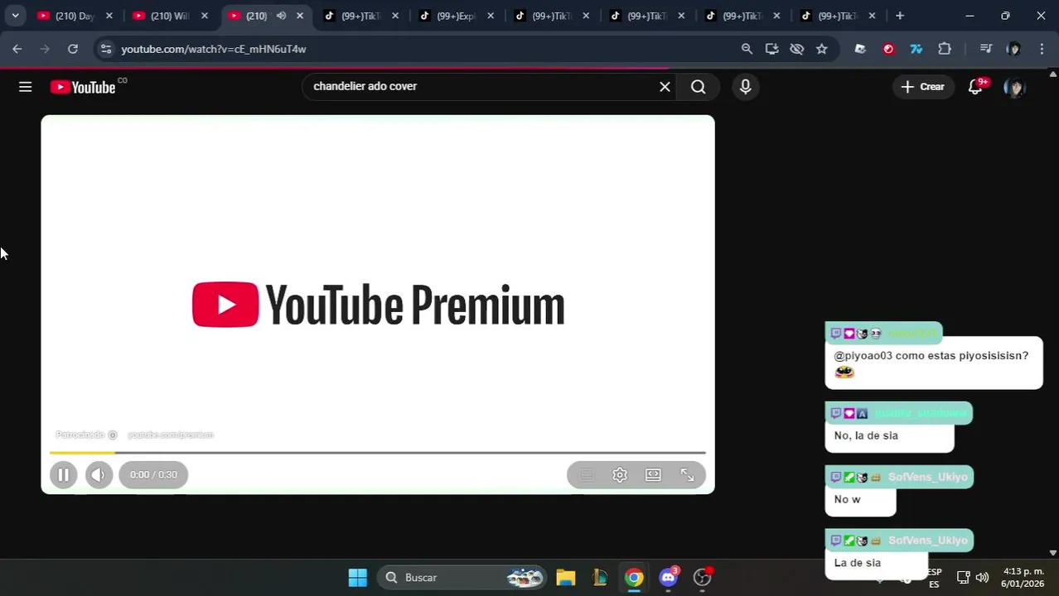Close the '(210) Day' tab

point(109,16)
